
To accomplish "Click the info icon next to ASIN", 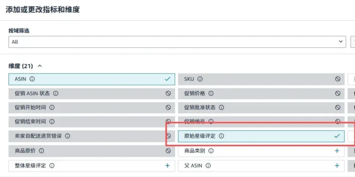I will pyautogui.click(x=32, y=79).
